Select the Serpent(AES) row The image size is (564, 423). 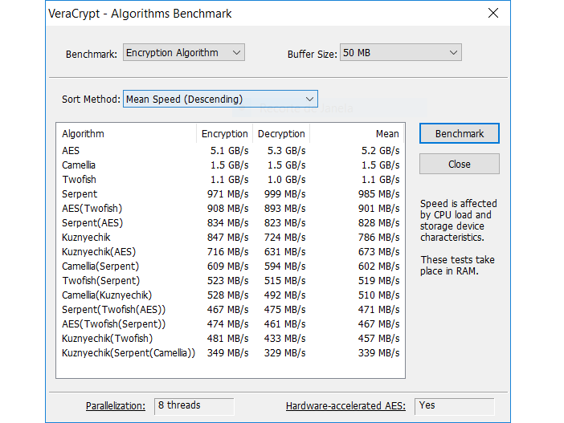(231, 223)
